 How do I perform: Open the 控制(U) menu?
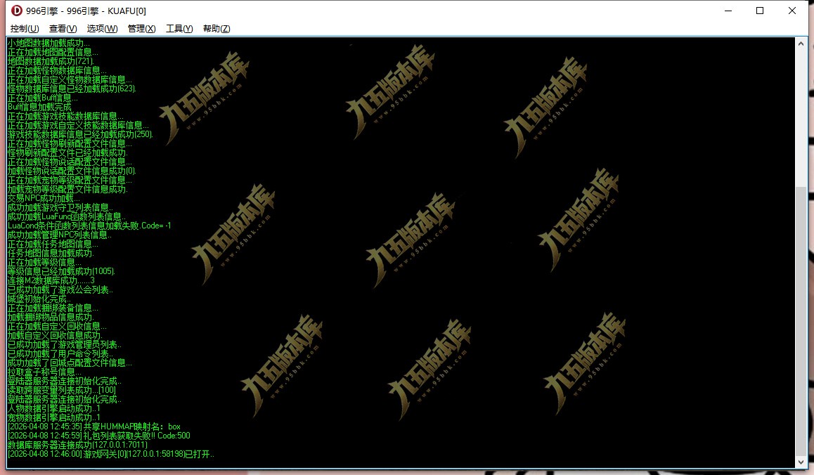25,29
